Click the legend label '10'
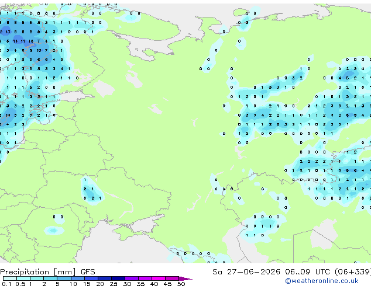The height and width of the screenshot is (286, 371). (73, 284)
